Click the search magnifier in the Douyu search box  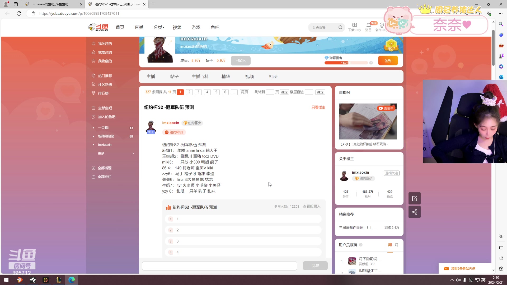(340, 27)
